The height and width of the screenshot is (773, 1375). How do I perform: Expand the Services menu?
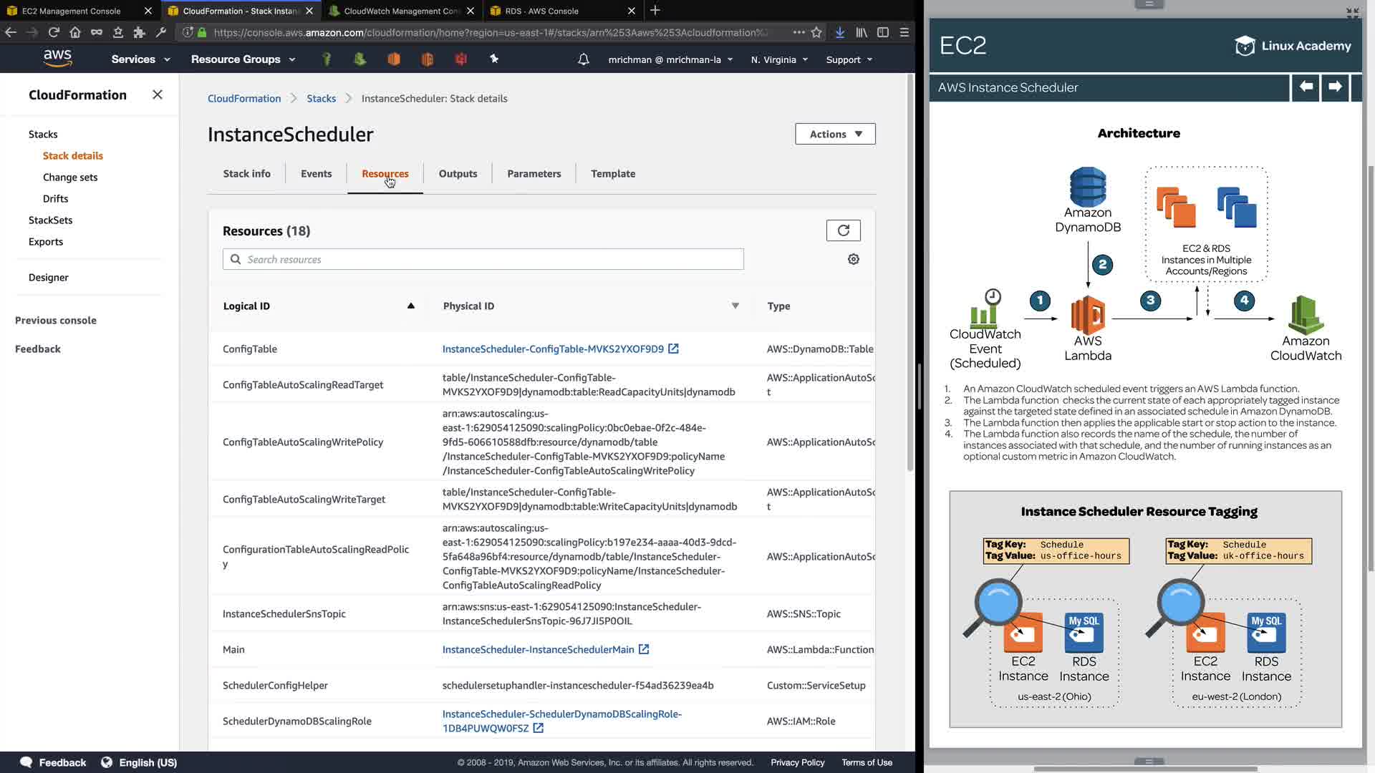pyautogui.click(x=140, y=59)
